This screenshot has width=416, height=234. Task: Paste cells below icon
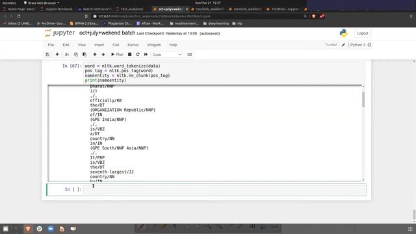click(x=84, y=55)
